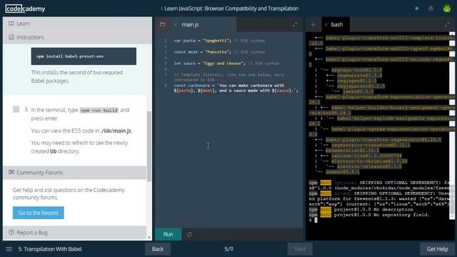Open the file browser folder icon

coord(162,24)
